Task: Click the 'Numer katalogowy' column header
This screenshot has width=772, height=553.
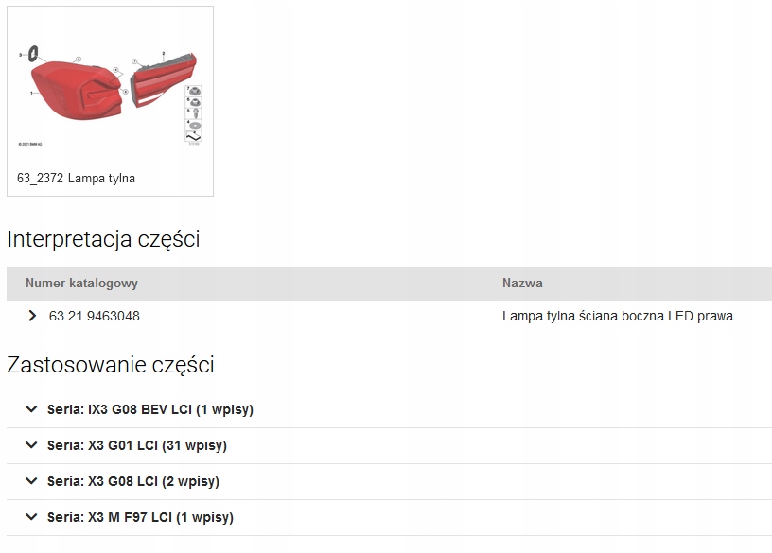Action: [81, 283]
